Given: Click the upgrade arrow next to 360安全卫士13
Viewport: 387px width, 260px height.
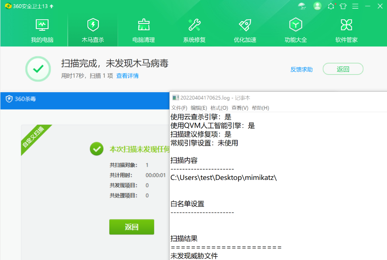Looking at the screenshot, I should (x=52, y=6).
